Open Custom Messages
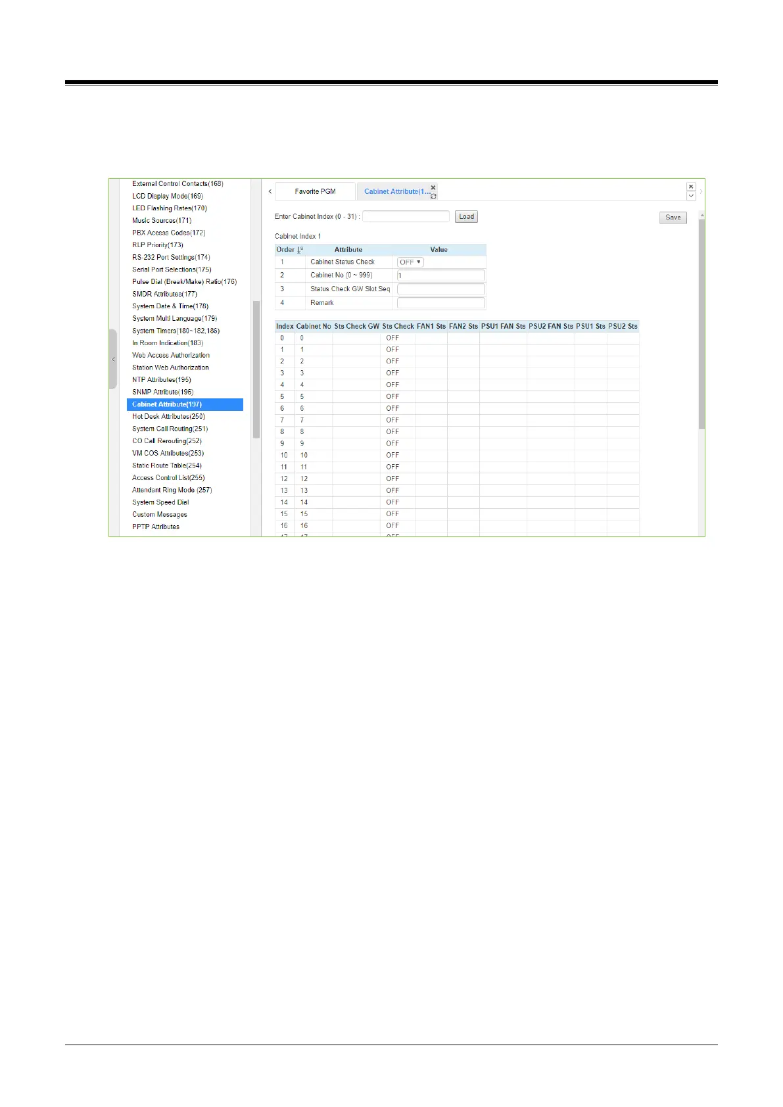783x1107 pixels. [x=160, y=515]
